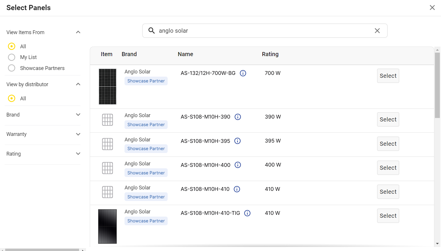Select the AS-S108-M10H-410-TIG panel
Viewport: 441px width, 251px height.
[388, 215]
